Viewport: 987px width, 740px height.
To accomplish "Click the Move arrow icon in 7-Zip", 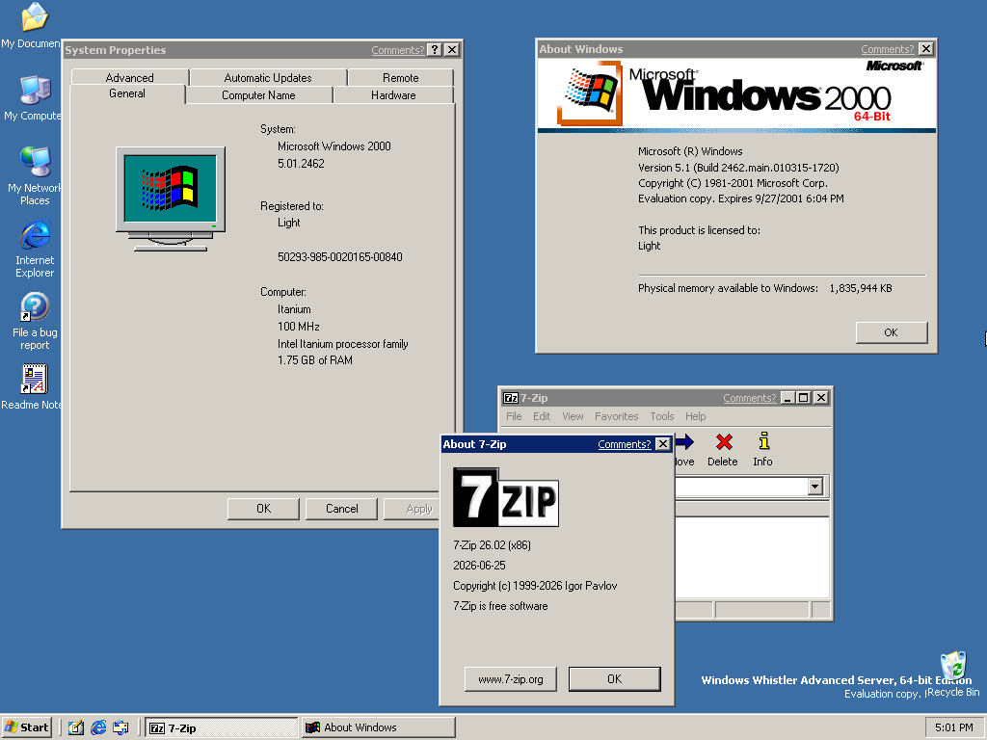I will coord(685,442).
